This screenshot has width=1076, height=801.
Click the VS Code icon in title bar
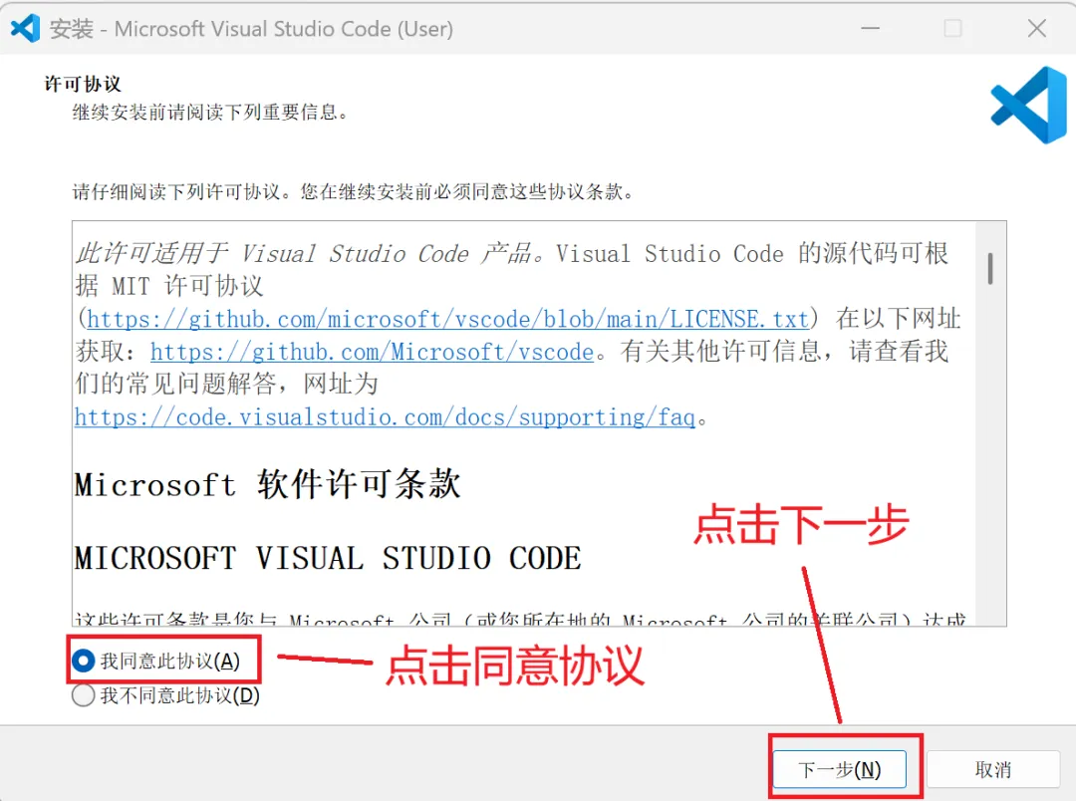coord(25,28)
